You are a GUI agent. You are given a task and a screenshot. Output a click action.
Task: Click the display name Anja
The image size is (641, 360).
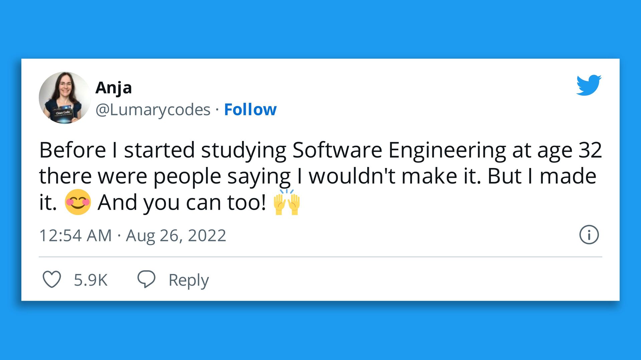[x=114, y=88]
